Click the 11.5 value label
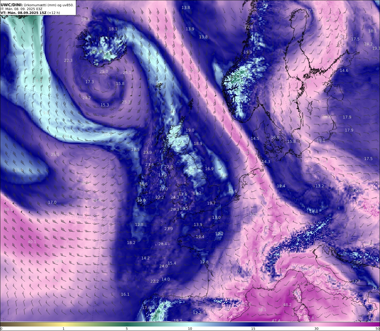This screenshot has height=331, width=380. (x=135, y=150)
